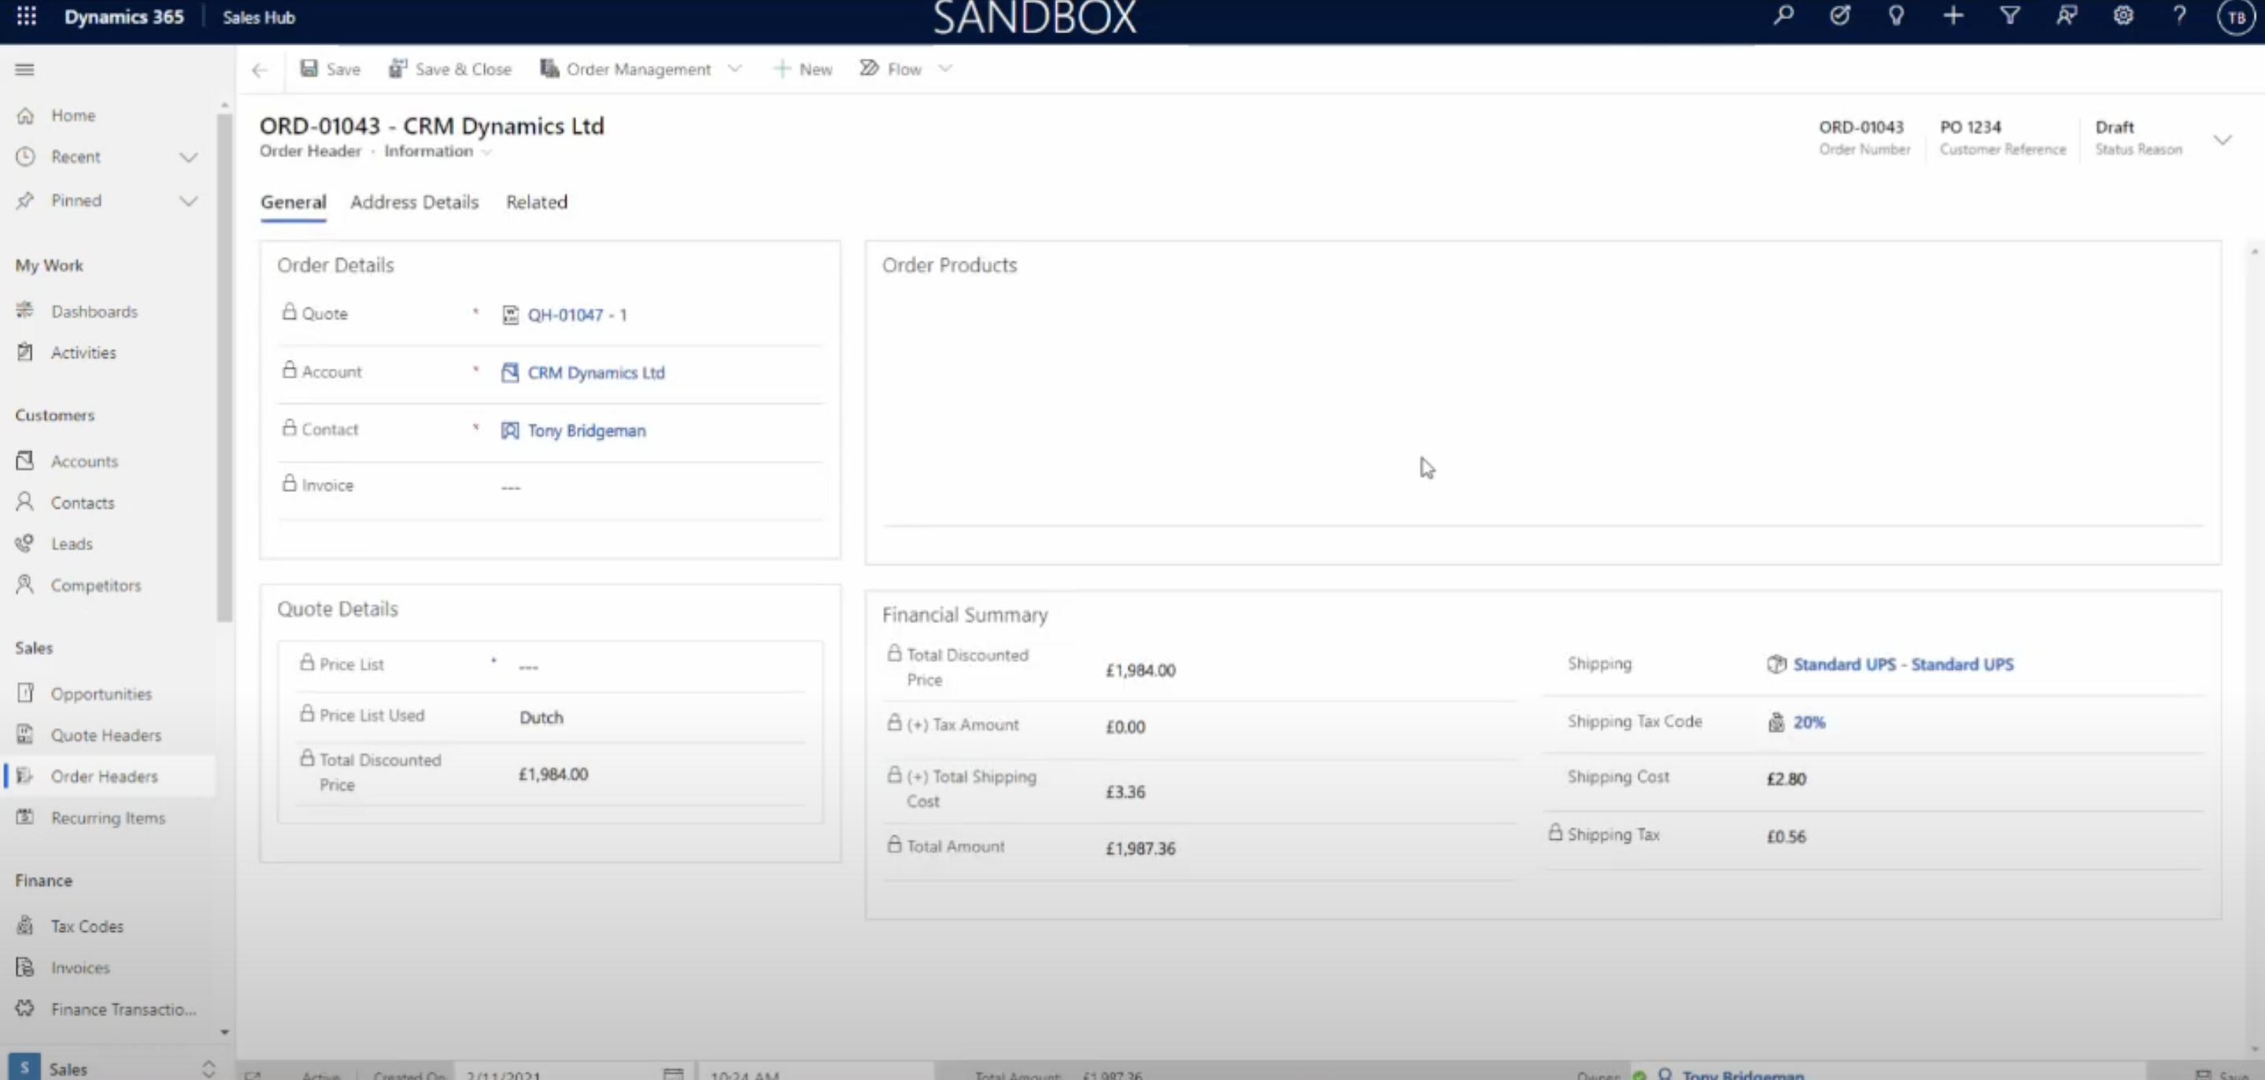
Task: Open Activities from the My Work section
Action: tap(83, 352)
